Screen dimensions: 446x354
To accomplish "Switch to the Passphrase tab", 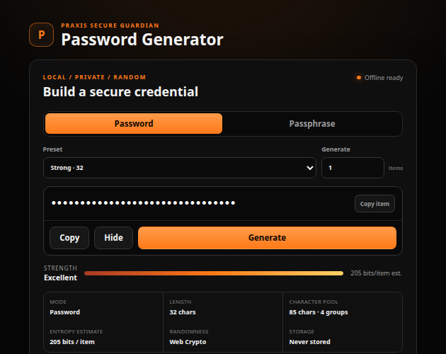I will pyautogui.click(x=312, y=123).
